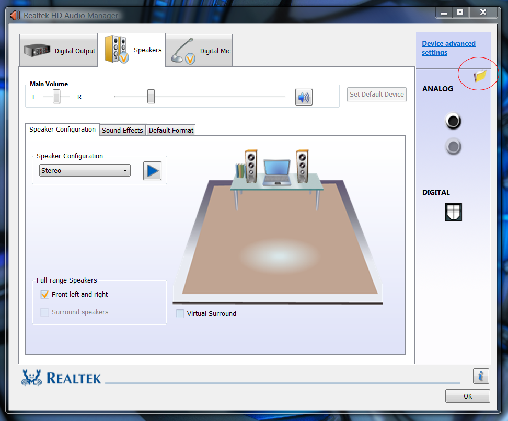The height and width of the screenshot is (421, 508).
Task: Enable the Virtual Surround checkbox
Action: pos(180,313)
